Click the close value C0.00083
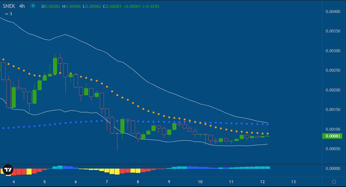 (x=112, y=6)
